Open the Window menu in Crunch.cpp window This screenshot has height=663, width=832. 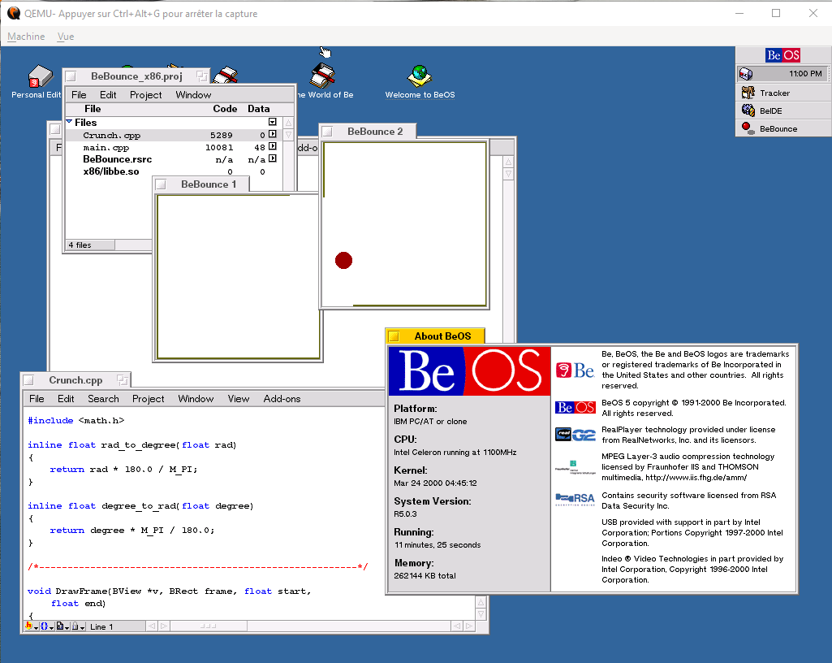(x=196, y=398)
